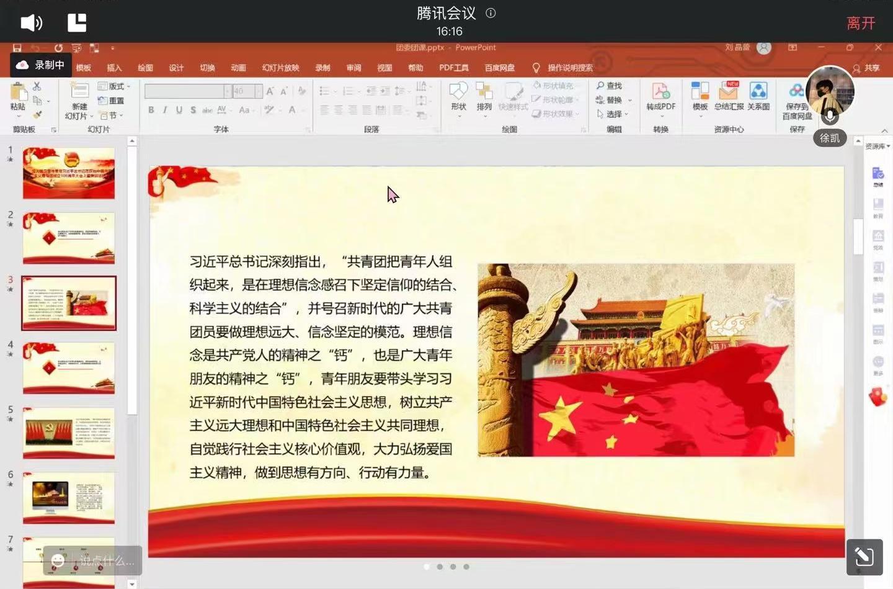Expand the 版式 layout dropdown
893x589 pixels.
pos(115,86)
